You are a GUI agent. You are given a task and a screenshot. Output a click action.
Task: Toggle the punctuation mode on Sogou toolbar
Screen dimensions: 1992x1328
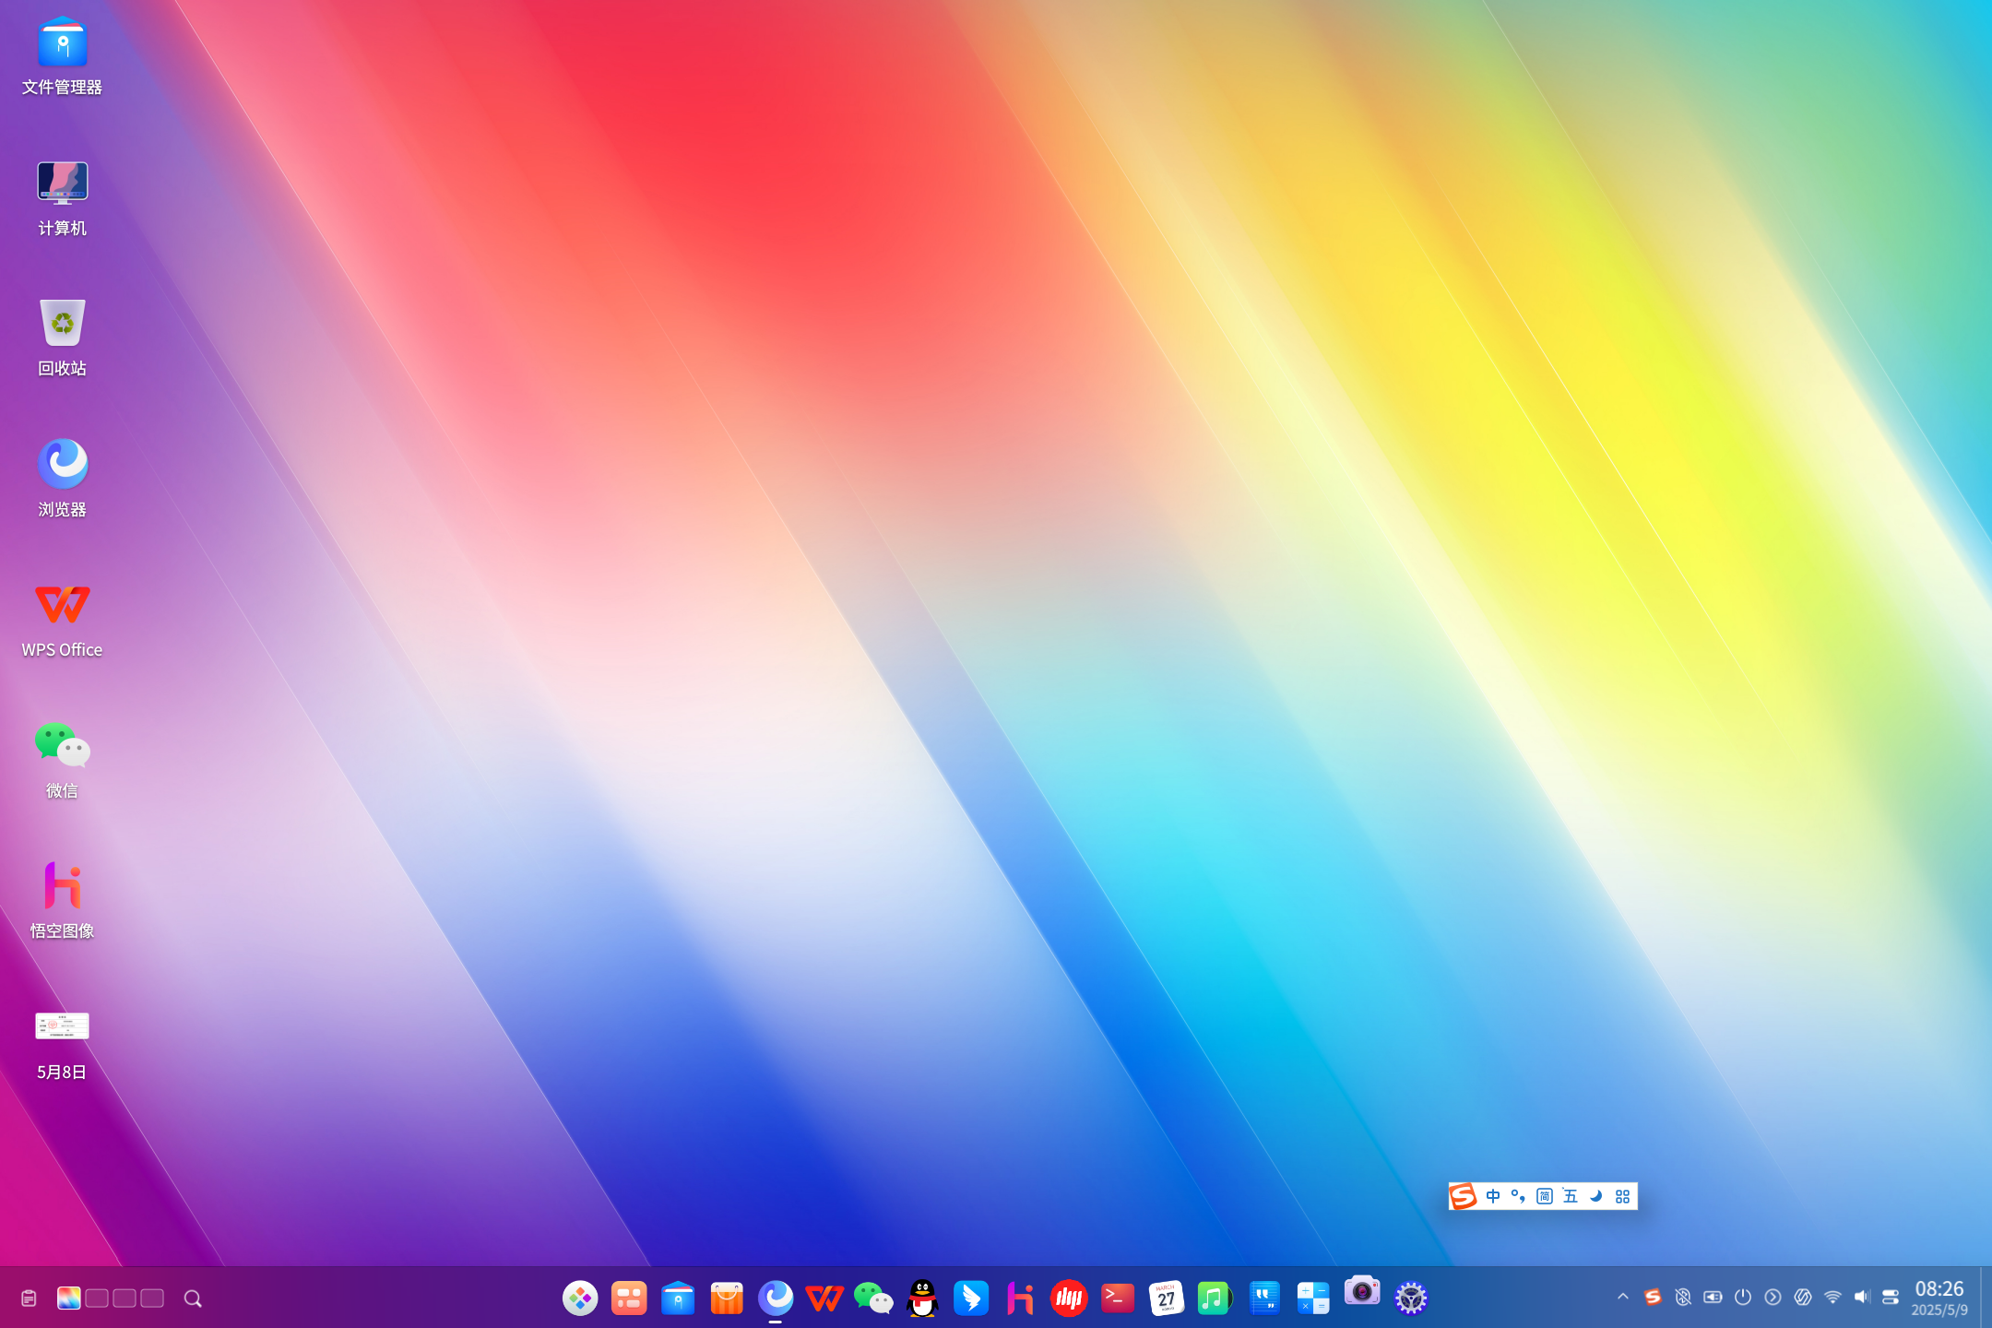point(1518,1196)
